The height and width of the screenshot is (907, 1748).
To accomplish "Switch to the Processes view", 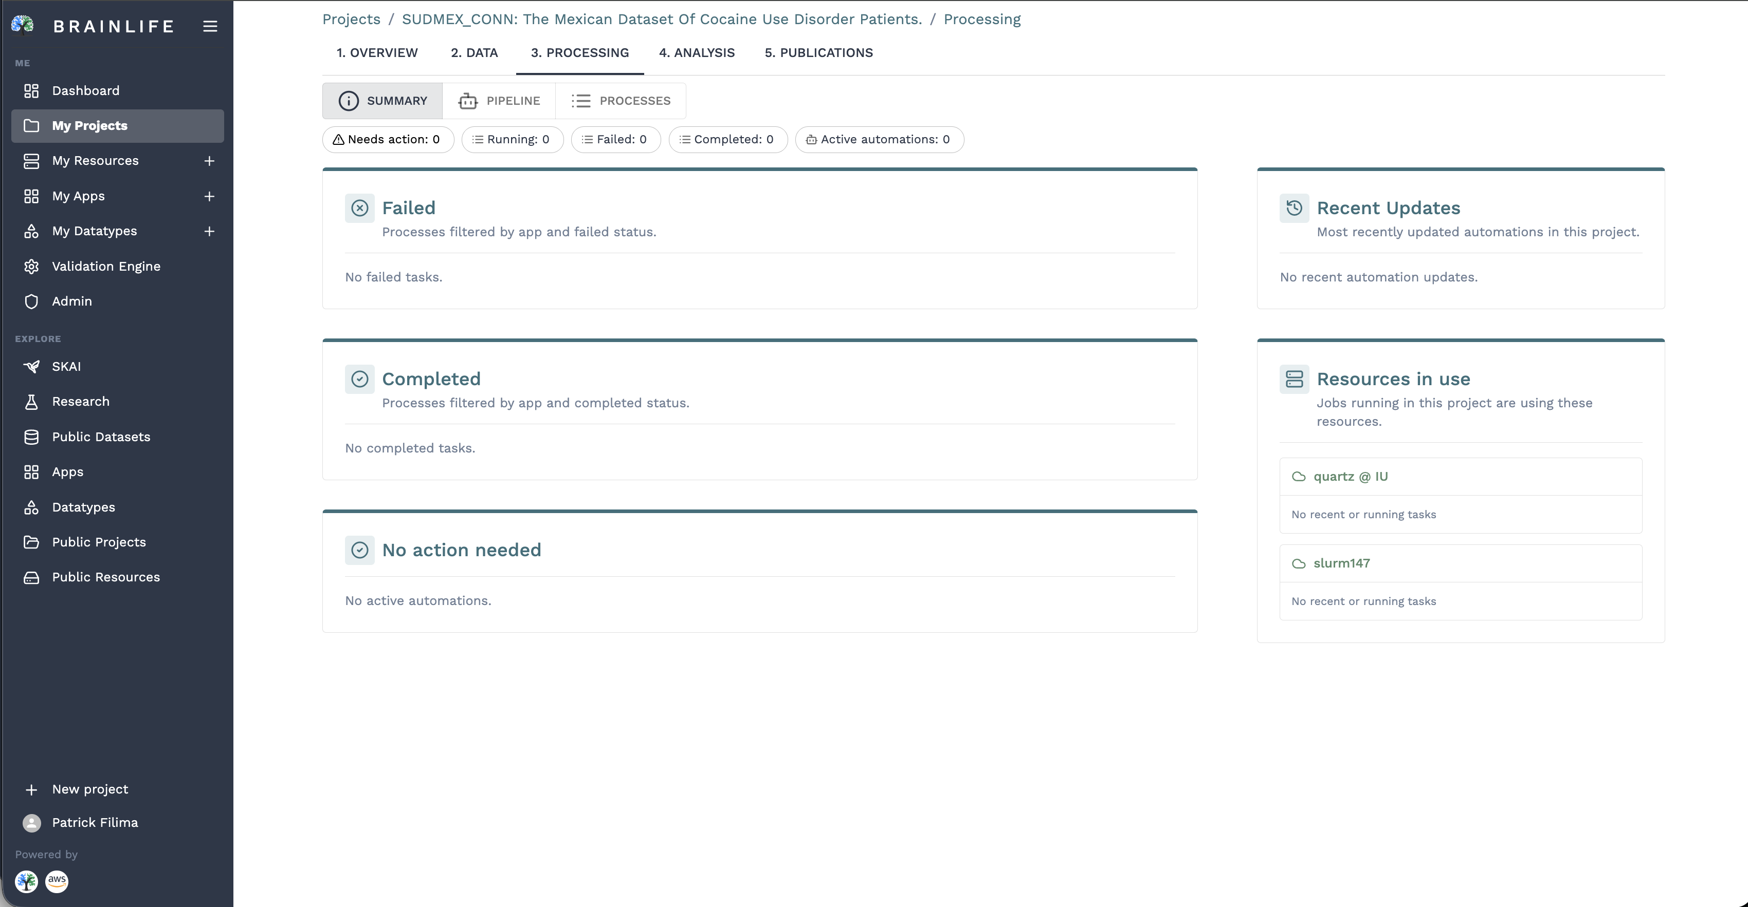I will (x=621, y=101).
